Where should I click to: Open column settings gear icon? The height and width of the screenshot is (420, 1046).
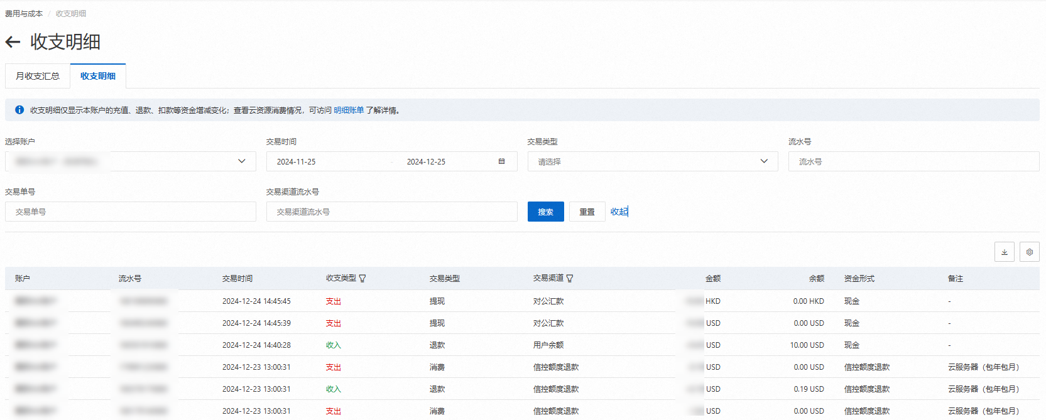1029,252
